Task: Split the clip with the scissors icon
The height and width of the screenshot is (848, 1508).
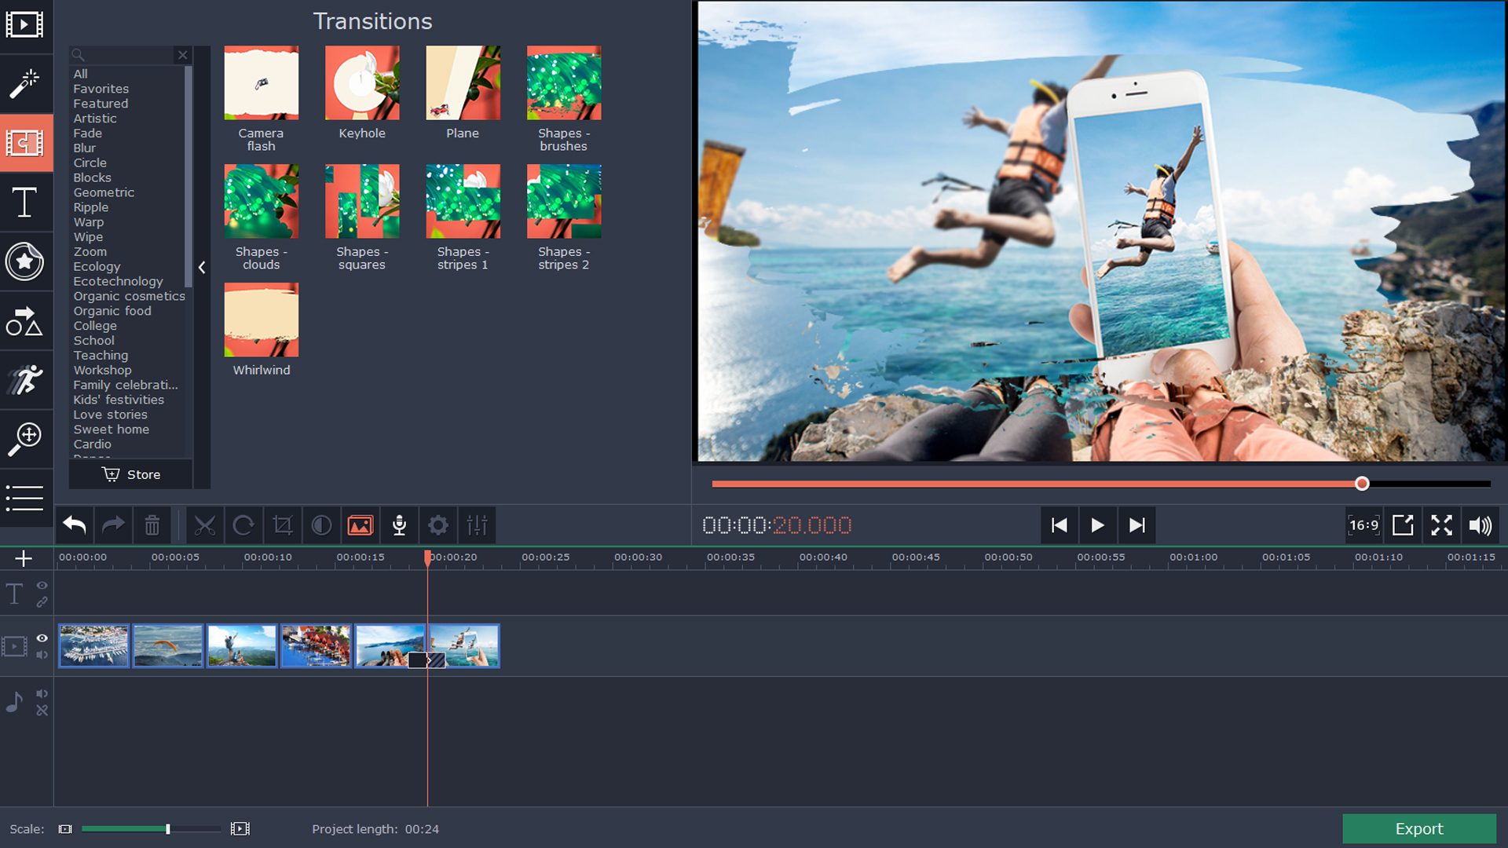Action: [x=205, y=525]
